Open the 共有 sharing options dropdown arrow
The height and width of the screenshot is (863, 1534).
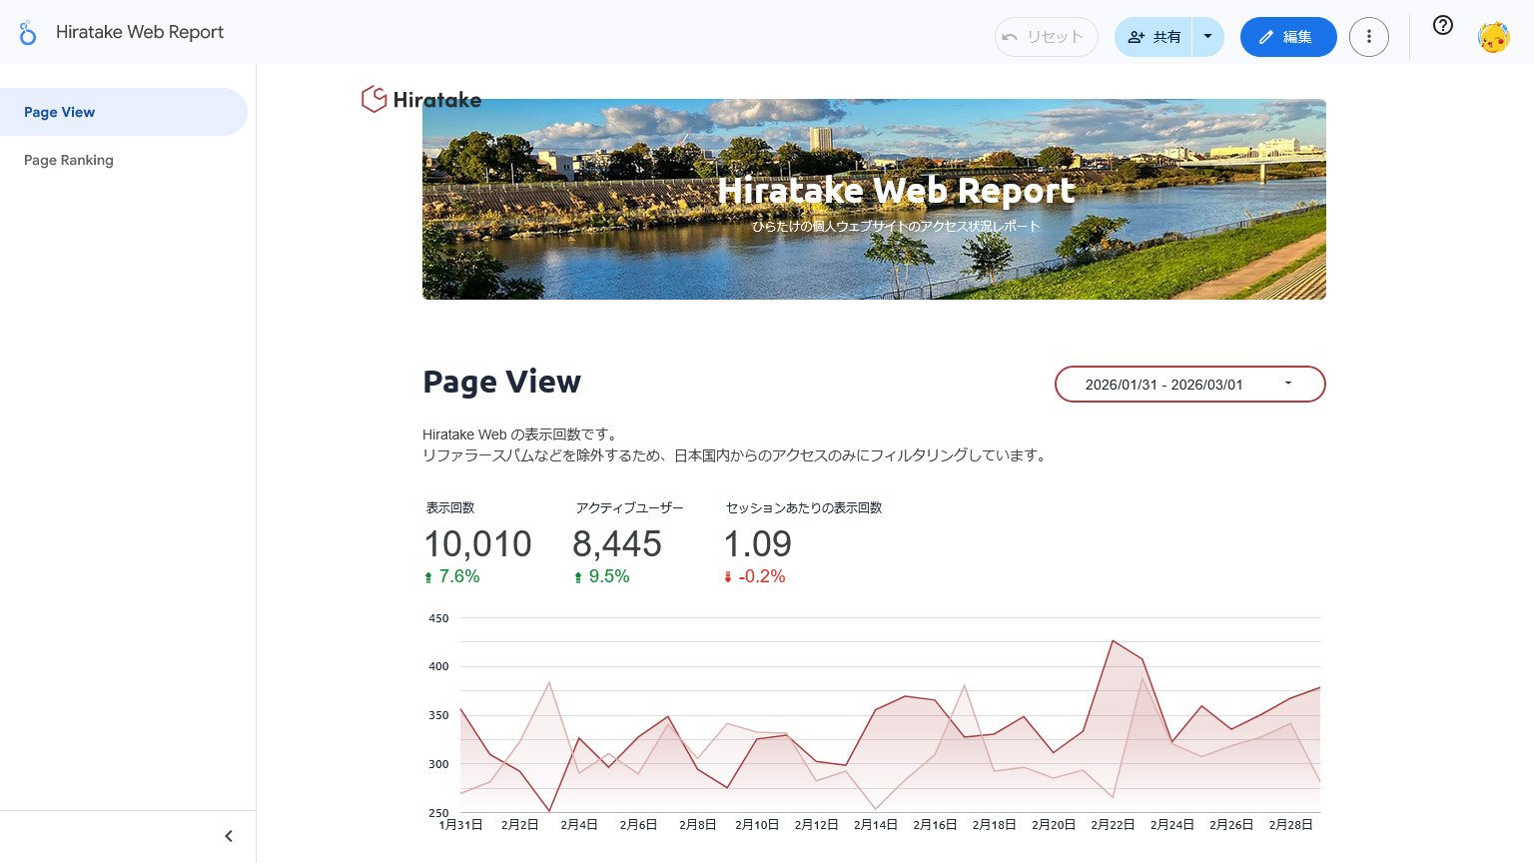(1207, 36)
